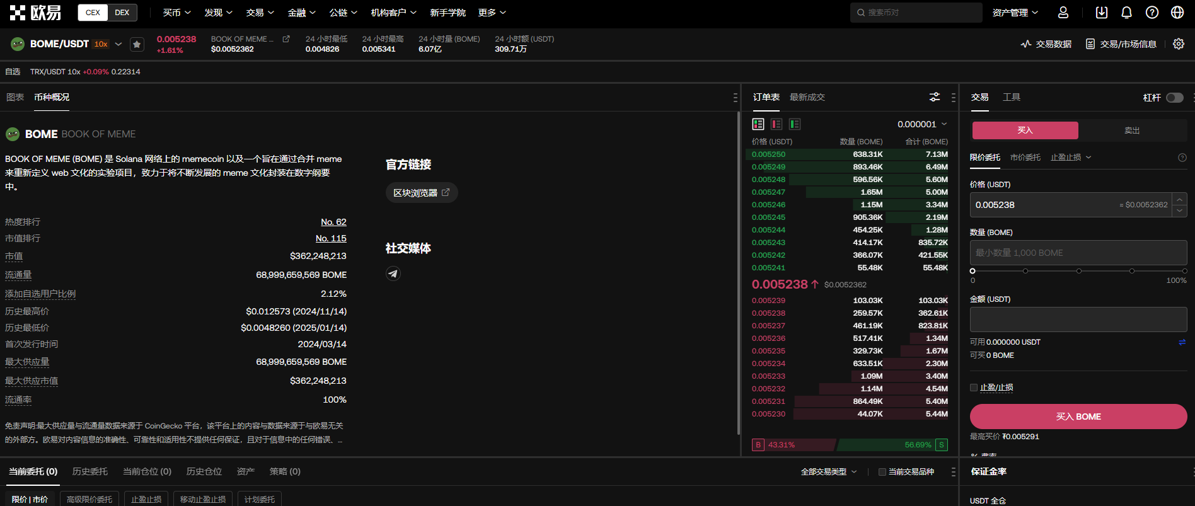Open 热度排行 No. 62 link

[333, 222]
